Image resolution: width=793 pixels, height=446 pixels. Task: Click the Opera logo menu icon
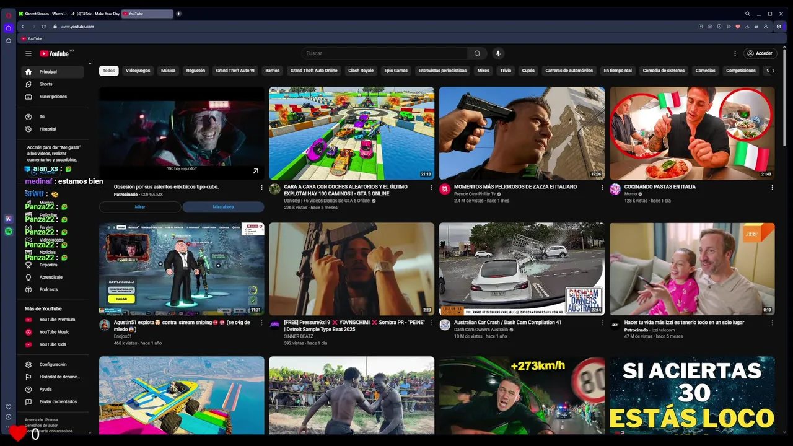click(x=9, y=15)
